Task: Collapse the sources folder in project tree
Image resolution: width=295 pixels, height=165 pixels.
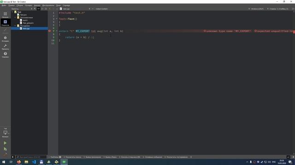Action: (x=15, y=26)
